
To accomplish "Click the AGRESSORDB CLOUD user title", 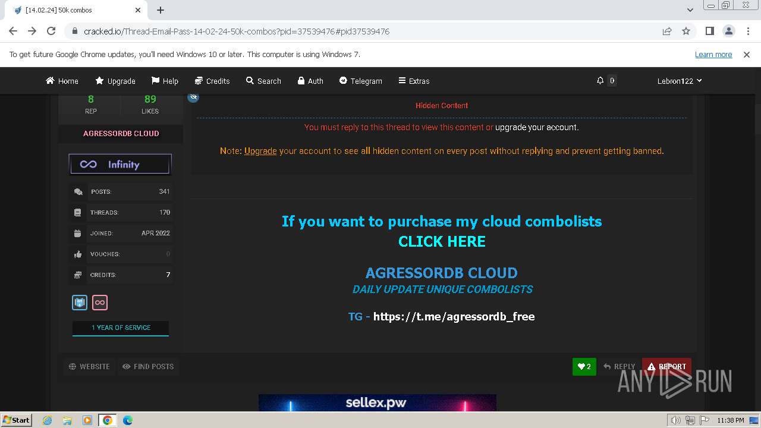I will (121, 133).
